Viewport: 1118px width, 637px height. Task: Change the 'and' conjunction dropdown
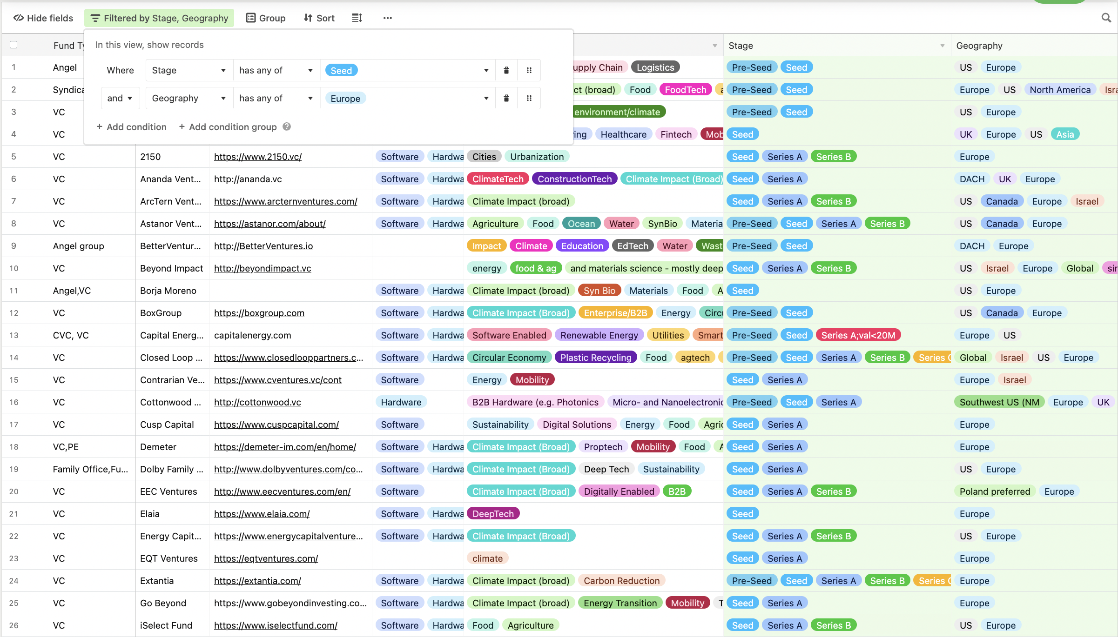point(120,98)
